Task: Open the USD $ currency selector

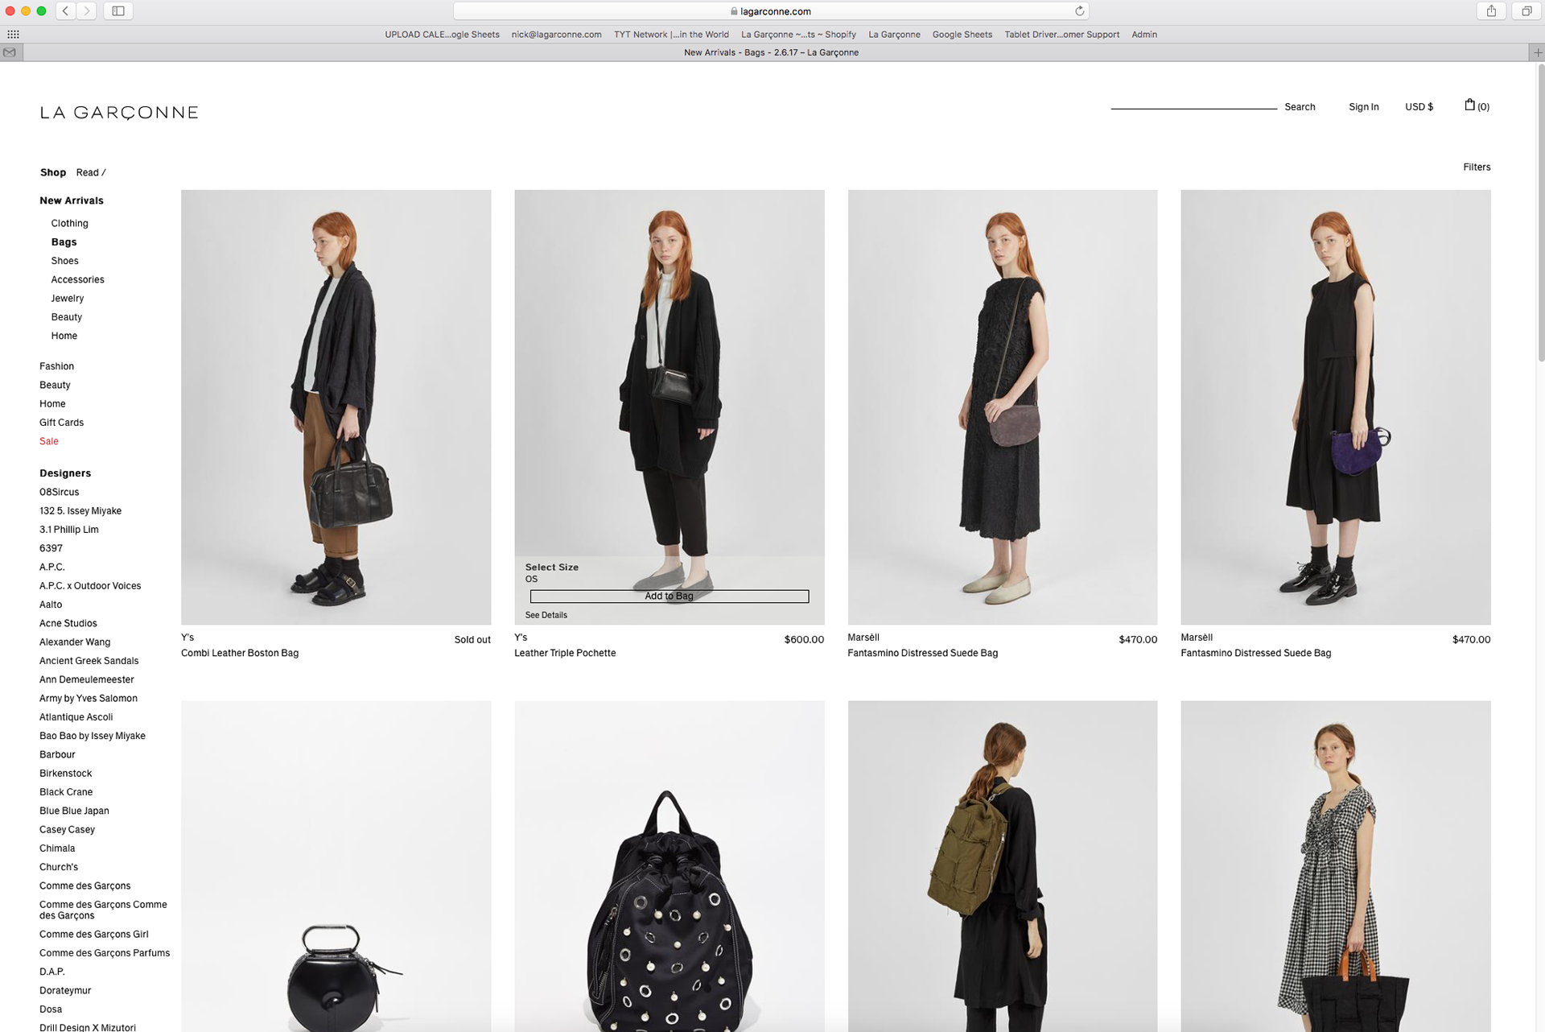Action: (1419, 107)
